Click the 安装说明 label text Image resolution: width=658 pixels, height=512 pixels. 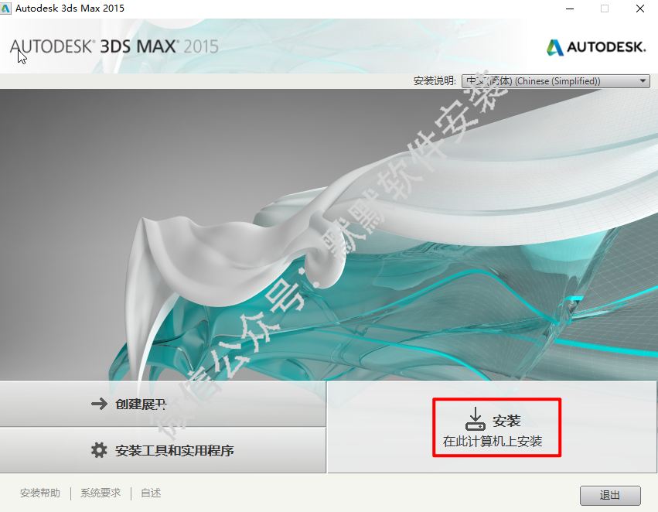click(x=435, y=80)
